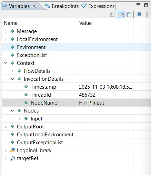This screenshot has height=175, width=151.
Task: Click the targetRef reference icon
Action: coord(12,158)
